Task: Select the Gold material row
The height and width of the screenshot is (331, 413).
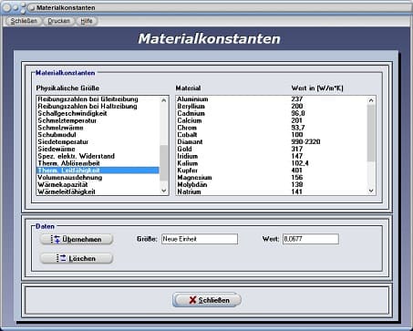Action: click(x=272, y=149)
